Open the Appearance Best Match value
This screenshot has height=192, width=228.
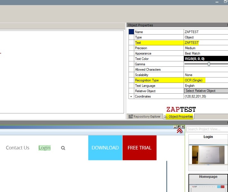coord(206,53)
